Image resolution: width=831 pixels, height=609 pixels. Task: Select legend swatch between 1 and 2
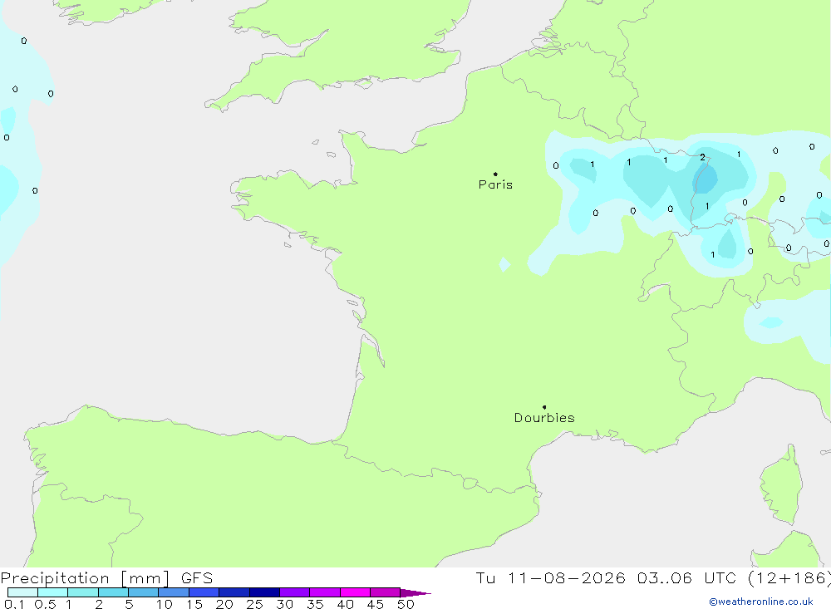click(x=83, y=592)
